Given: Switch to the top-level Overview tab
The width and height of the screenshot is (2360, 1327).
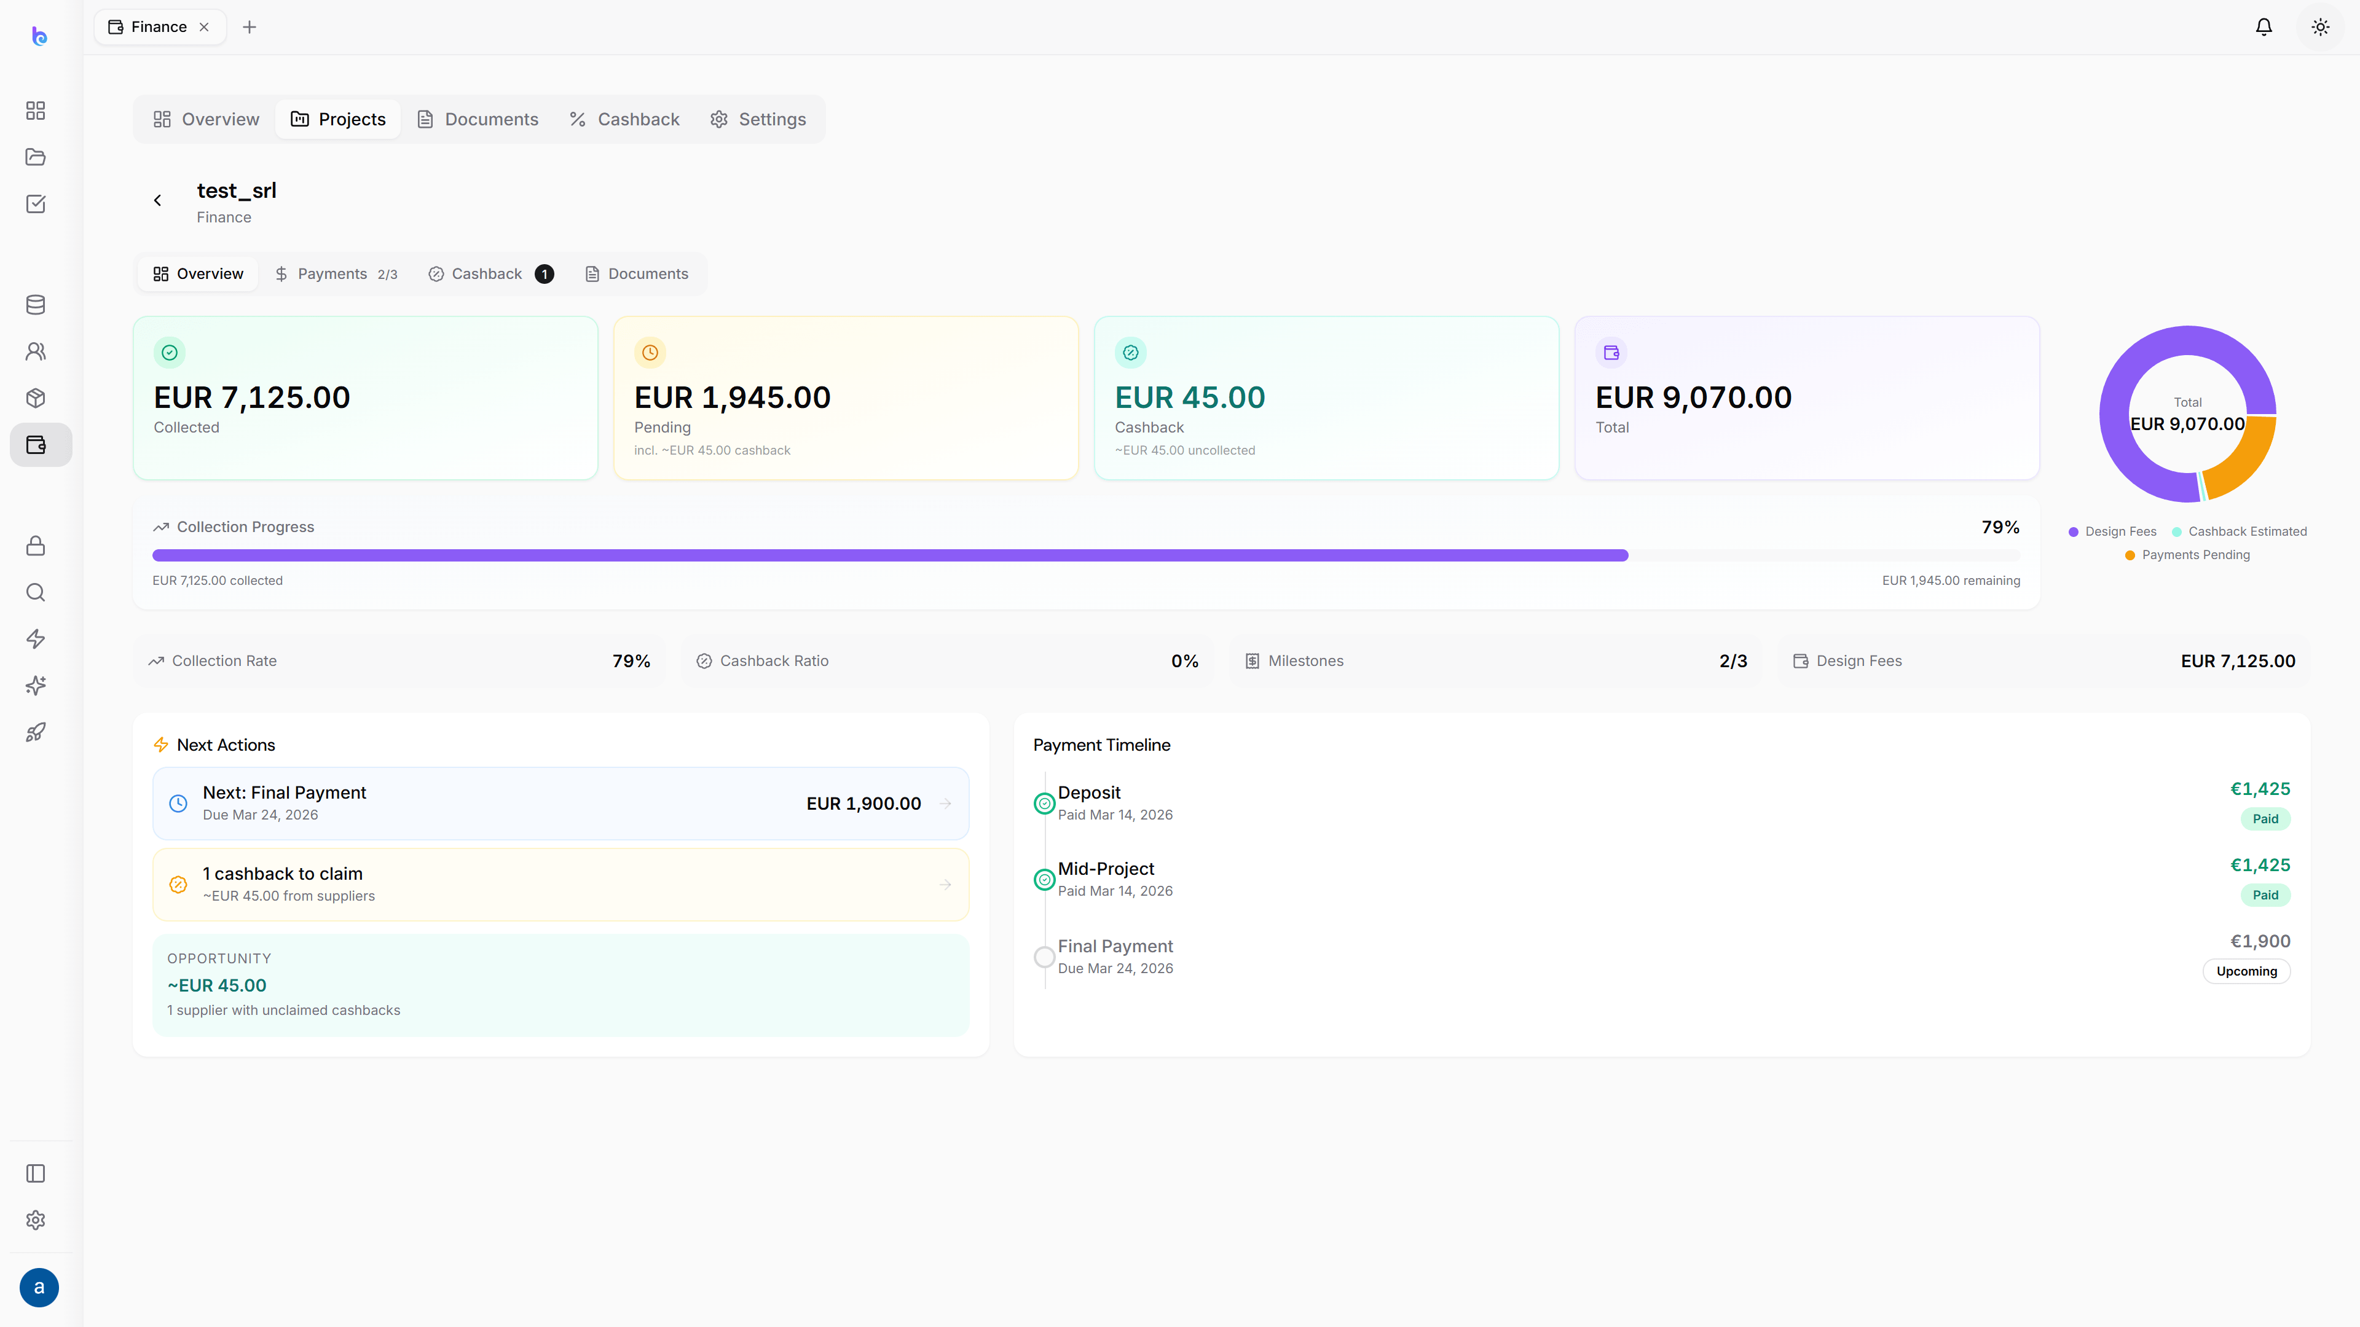Looking at the screenshot, I should [x=206, y=119].
